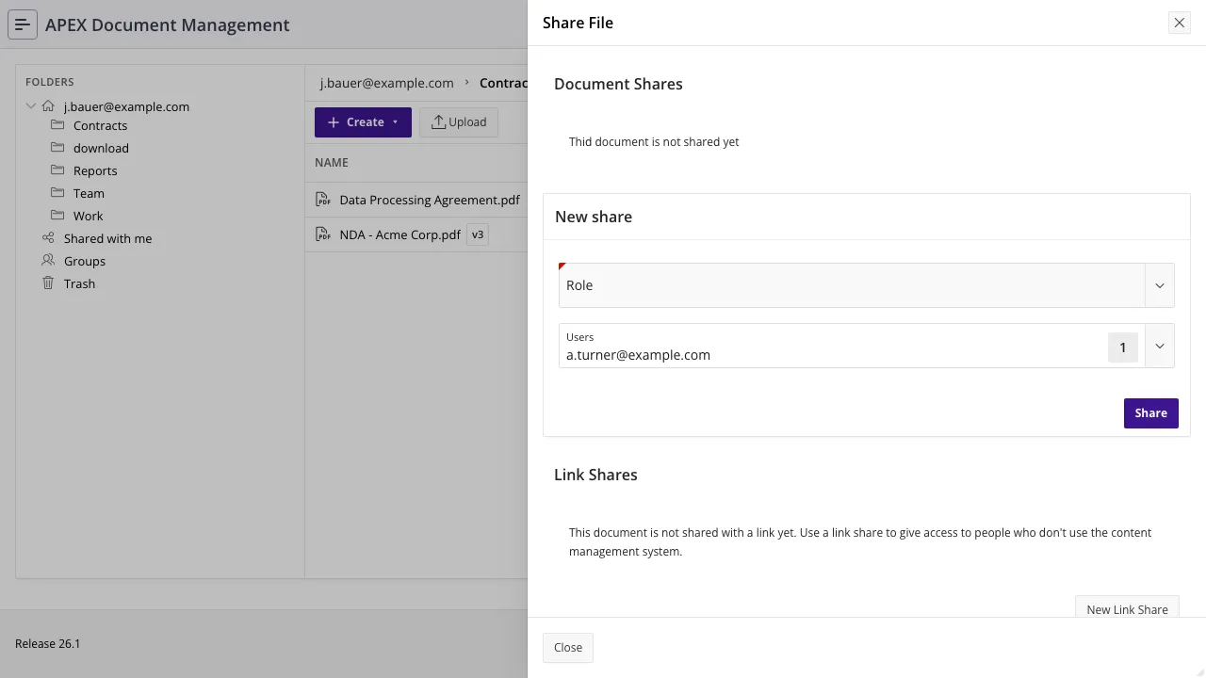The width and height of the screenshot is (1206, 678).
Task: Select the Work folder icon
Action: pos(57,216)
